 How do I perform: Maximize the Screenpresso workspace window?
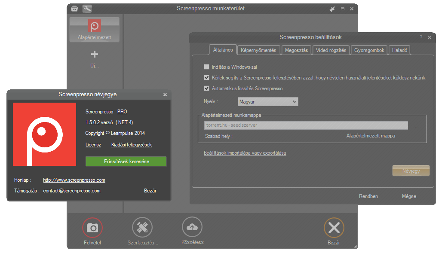coord(343,9)
